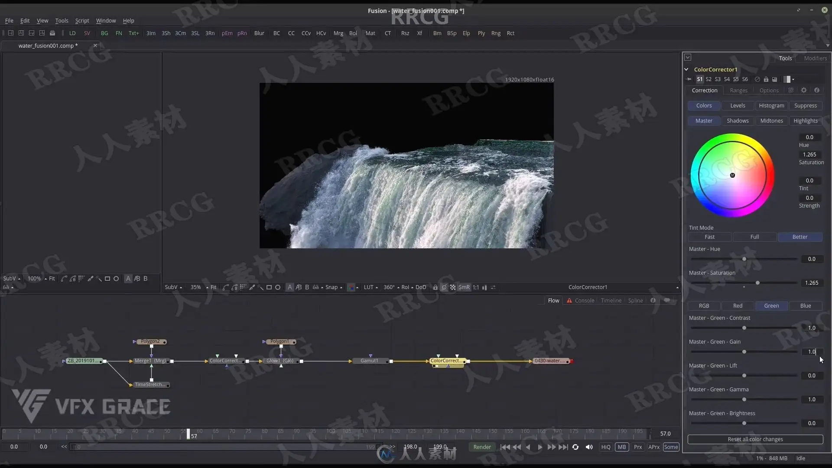Toggle audio mute speaker icon
Image resolution: width=832 pixels, height=468 pixels.
pyautogui.click(x=589, y=447)
